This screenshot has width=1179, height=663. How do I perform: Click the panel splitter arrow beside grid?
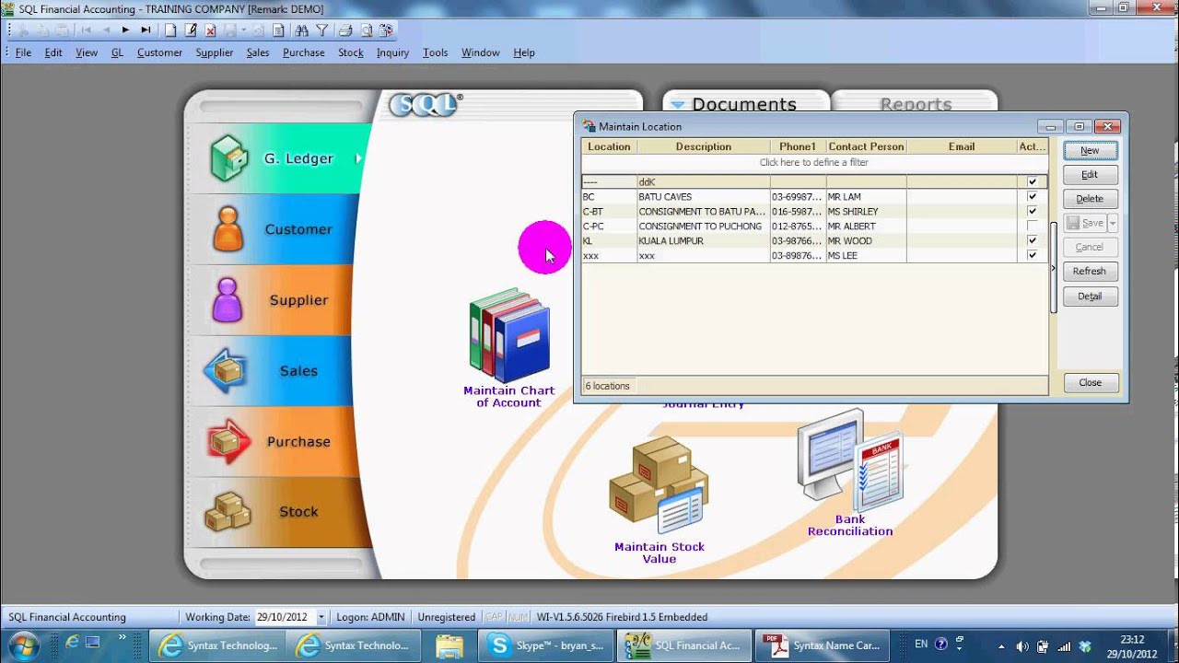pyautogui.click(x=1054, y=269)
